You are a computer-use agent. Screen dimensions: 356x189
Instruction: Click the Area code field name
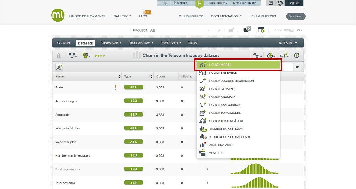click(x=62, y=114)
